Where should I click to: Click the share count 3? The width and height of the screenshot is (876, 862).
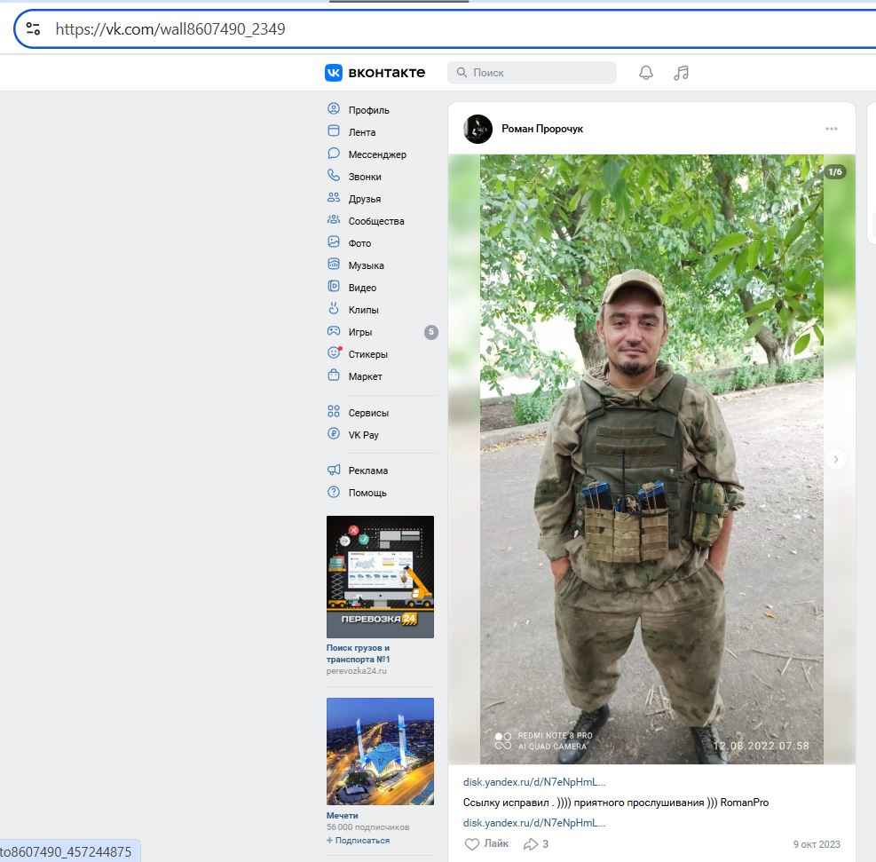point(545,844)
